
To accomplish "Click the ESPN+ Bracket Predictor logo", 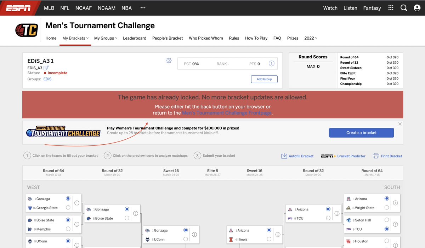I will click(x=328, y=156).
